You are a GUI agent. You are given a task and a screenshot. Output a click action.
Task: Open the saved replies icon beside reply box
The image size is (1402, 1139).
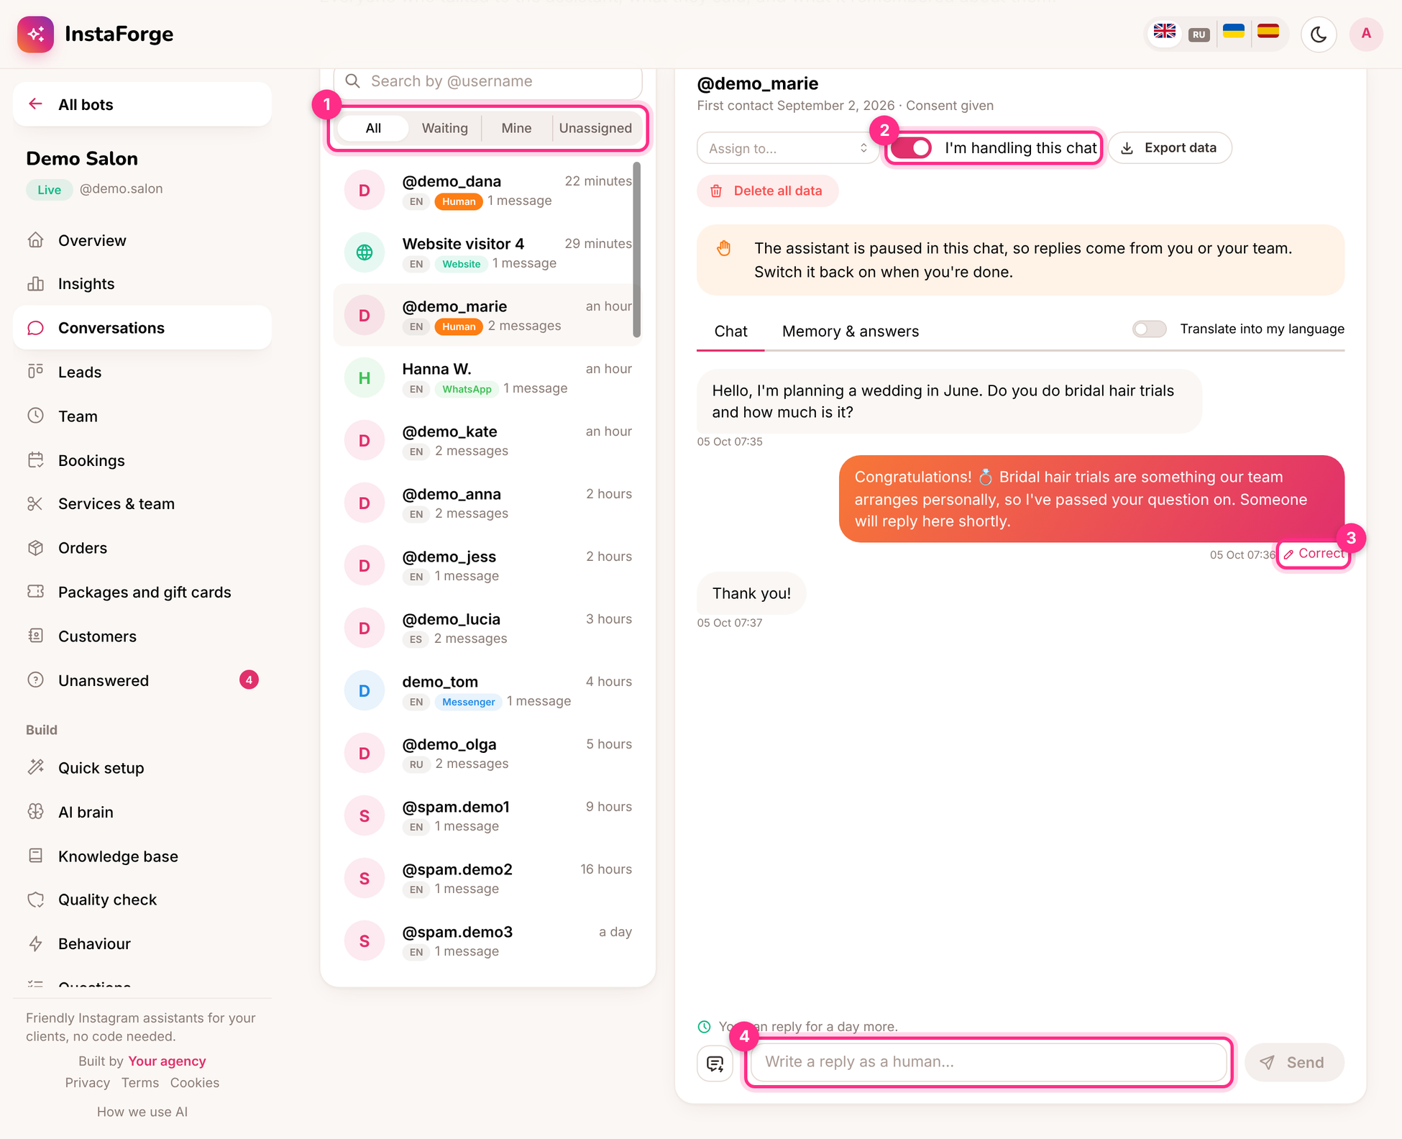(x=715, y=1063)
